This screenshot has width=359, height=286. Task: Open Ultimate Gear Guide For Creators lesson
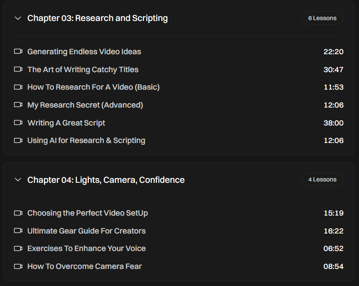click(86, 230)
